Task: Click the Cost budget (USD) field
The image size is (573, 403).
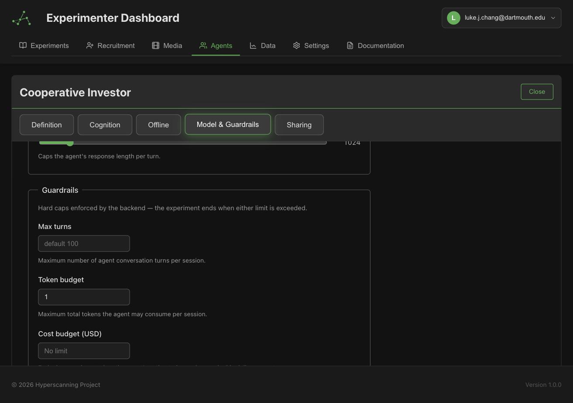Action: tap(84, 351)
